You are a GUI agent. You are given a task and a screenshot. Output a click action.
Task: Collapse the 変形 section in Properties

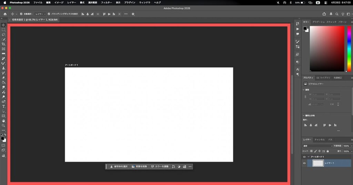[303, 90]
